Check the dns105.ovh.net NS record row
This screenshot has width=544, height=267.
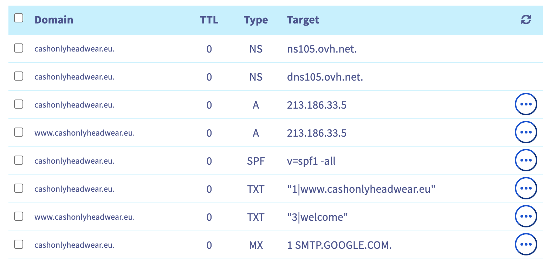tap(19, 76)
